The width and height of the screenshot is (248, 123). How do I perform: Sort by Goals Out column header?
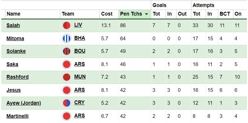click(x=182, y=14)
